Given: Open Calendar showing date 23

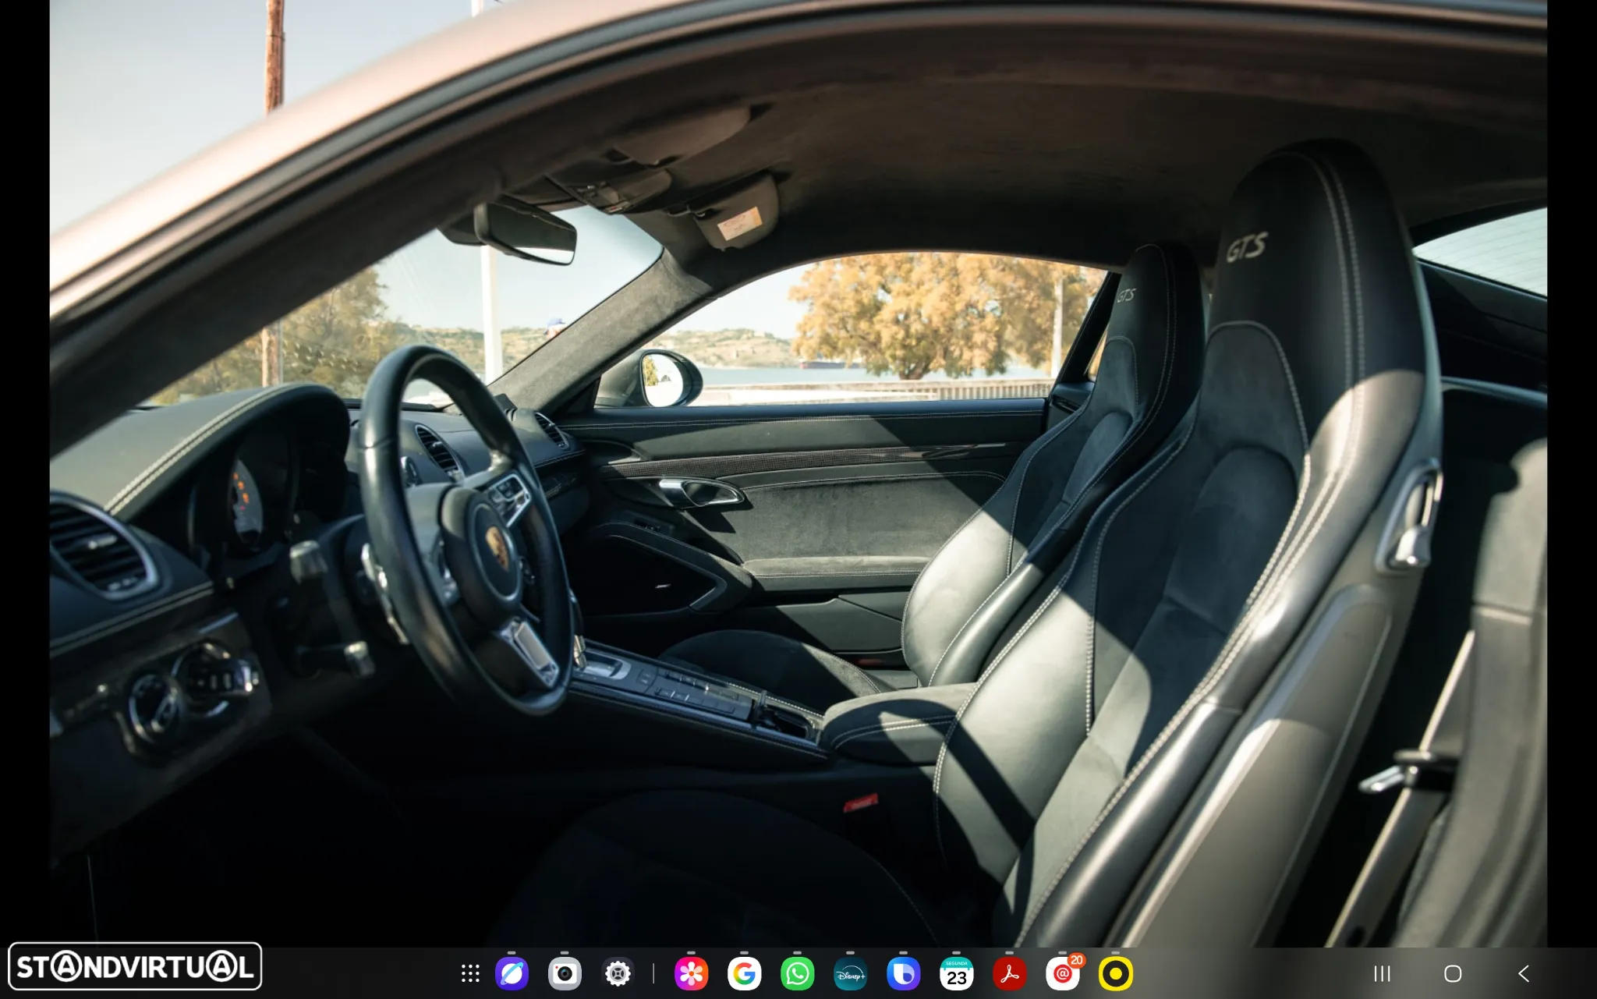Looking at the screenshot, I should click(956, 973).
